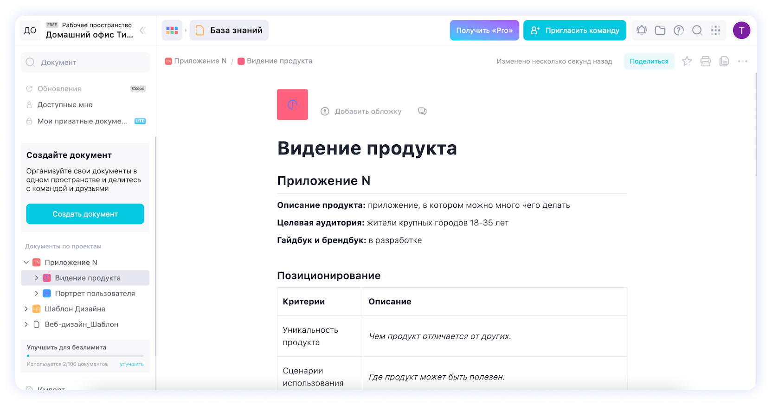The image size is (772, 405).
Task: Click the pink document icon swatch
Action: click(x=292, y=105)
